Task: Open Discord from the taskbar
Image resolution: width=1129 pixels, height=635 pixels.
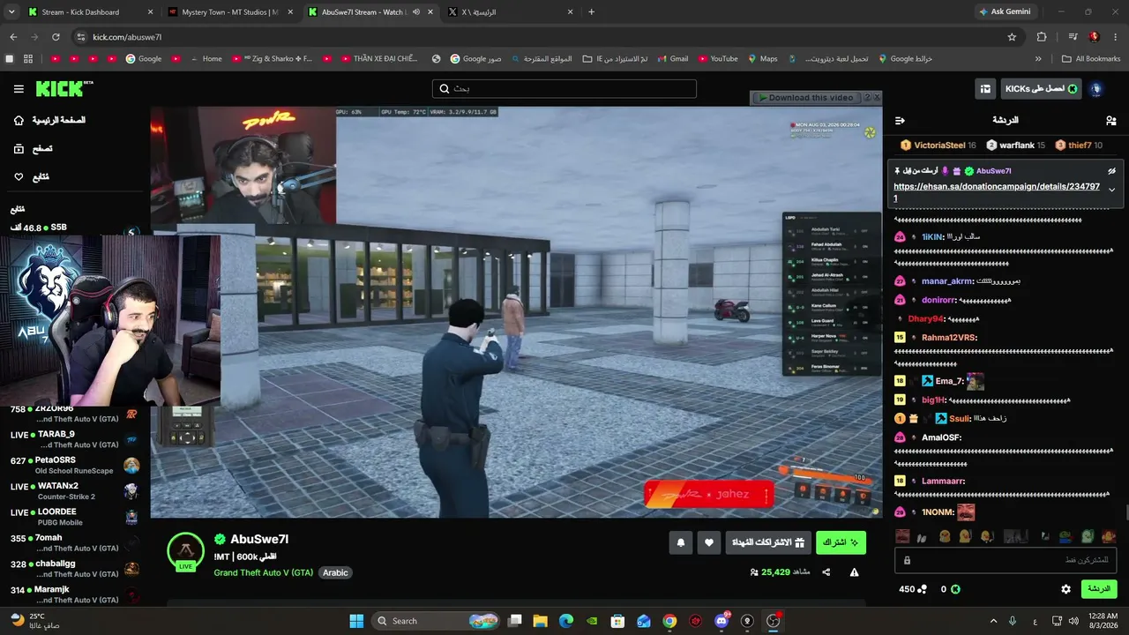Action: pos(722,621)
